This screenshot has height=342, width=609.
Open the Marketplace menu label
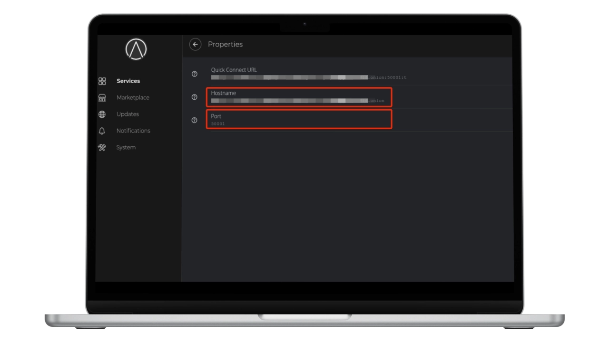(133, 98)
